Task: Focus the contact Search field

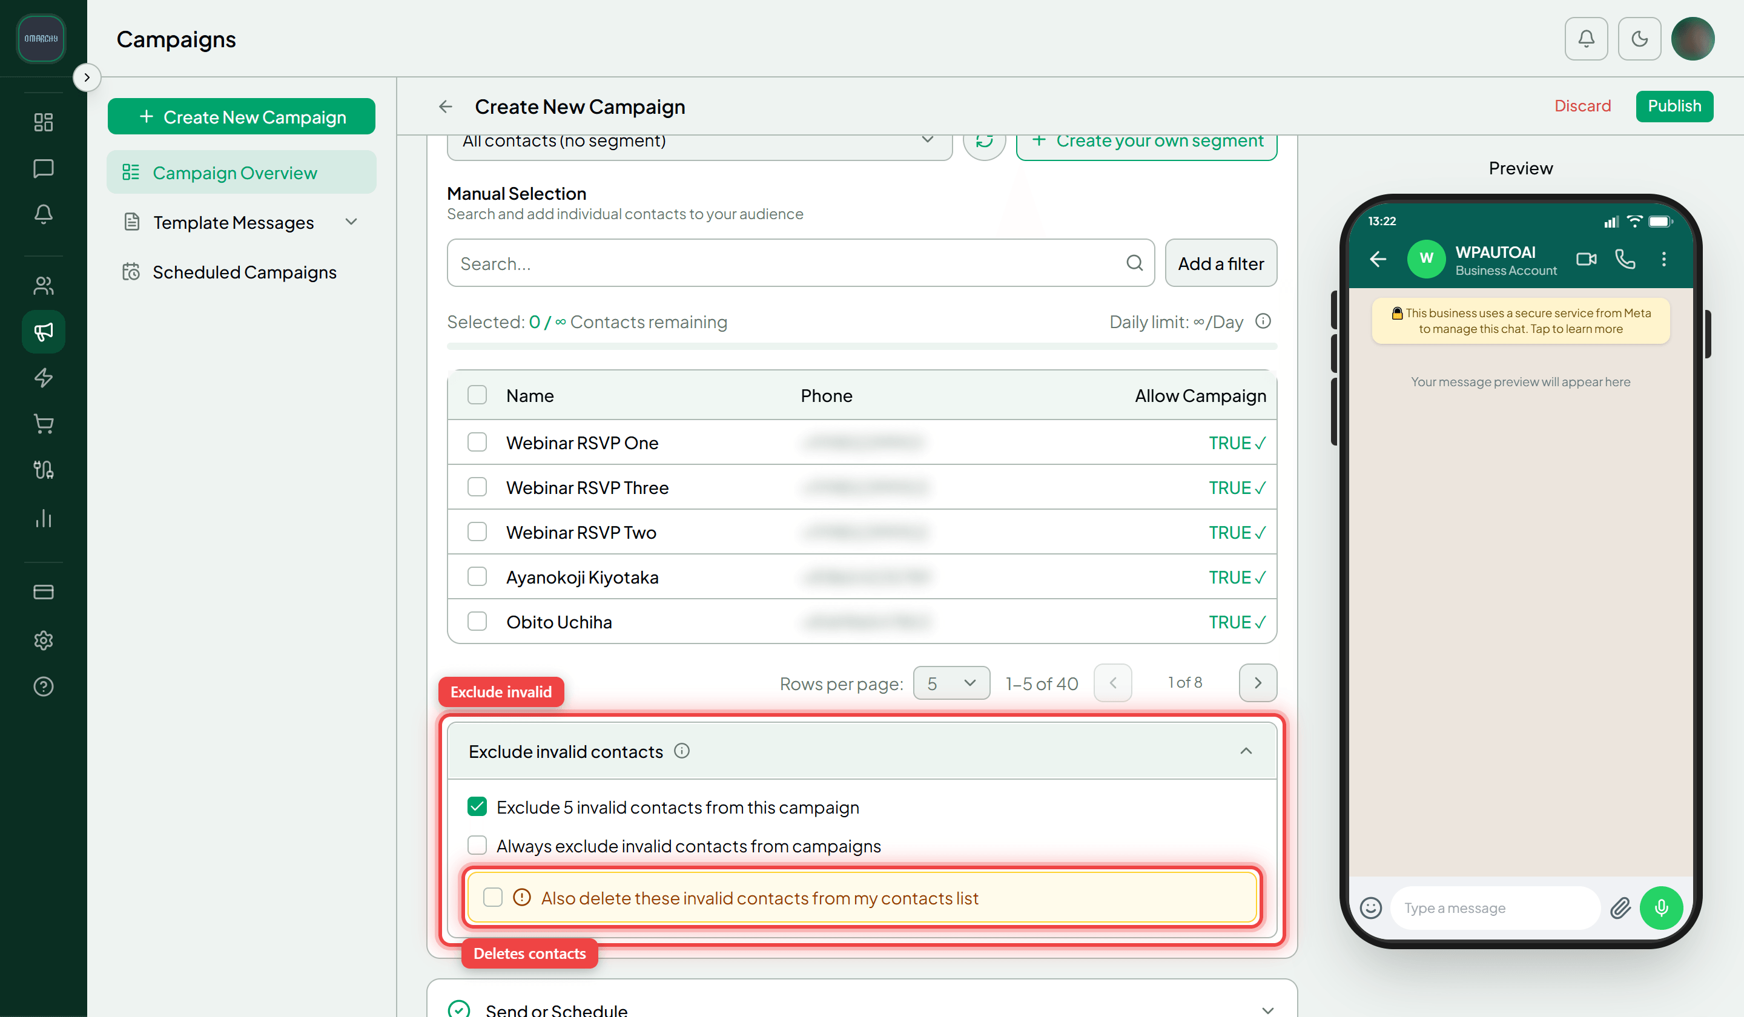Action: tap(801, 263)
